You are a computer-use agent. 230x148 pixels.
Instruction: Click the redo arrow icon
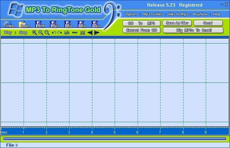coord(60,32)
